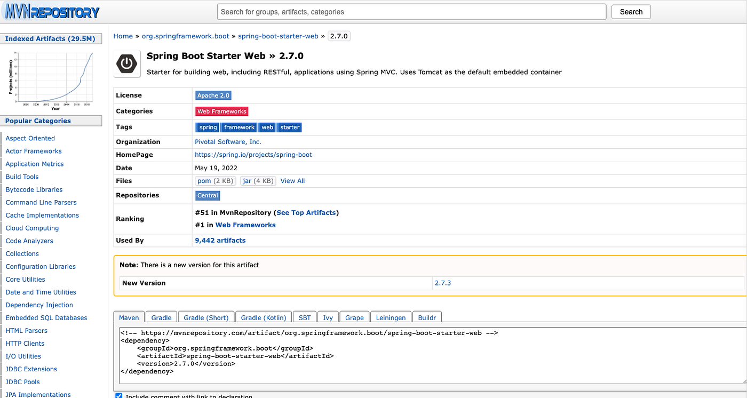Open new version 2.7.3 link
Screen dimensions: 747x398
pos(443,283)
